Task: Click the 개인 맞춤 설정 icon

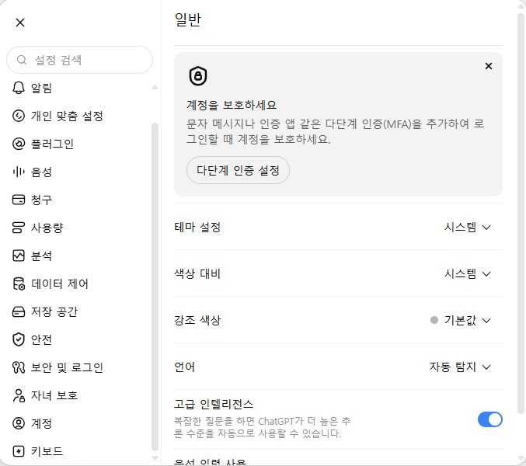Action: (x=19, y=116)
